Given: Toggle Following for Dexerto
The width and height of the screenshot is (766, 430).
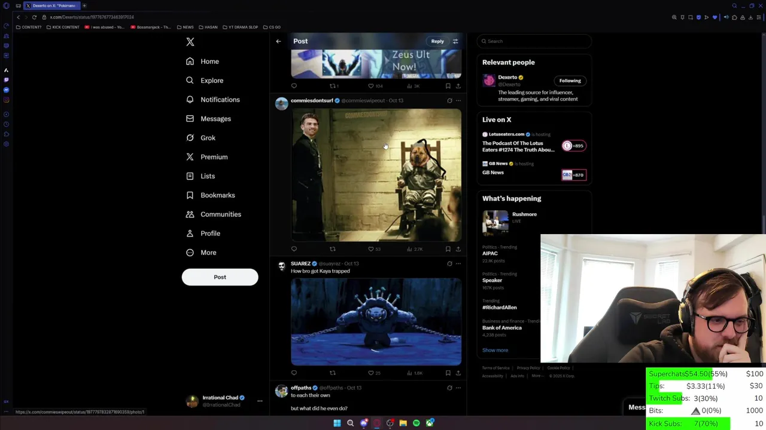Looking at the screenshot, I should tap(570, 81).
